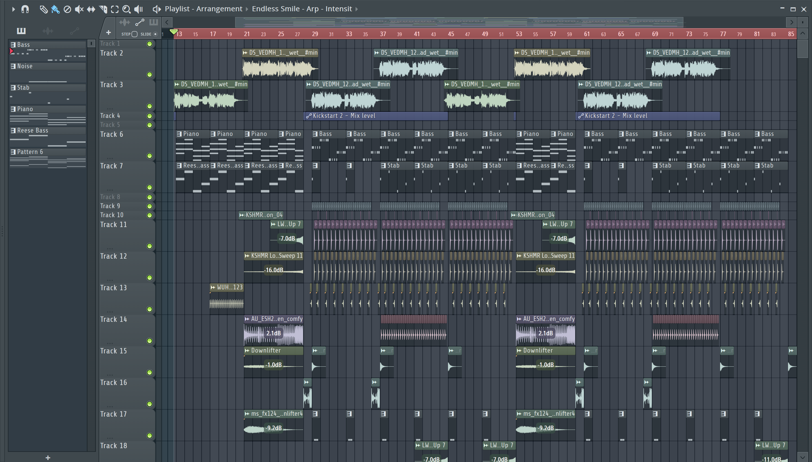The width and height of the screenshot is (812, 462).
Task: Select the Paint brush tool
Action: (55, 9)
